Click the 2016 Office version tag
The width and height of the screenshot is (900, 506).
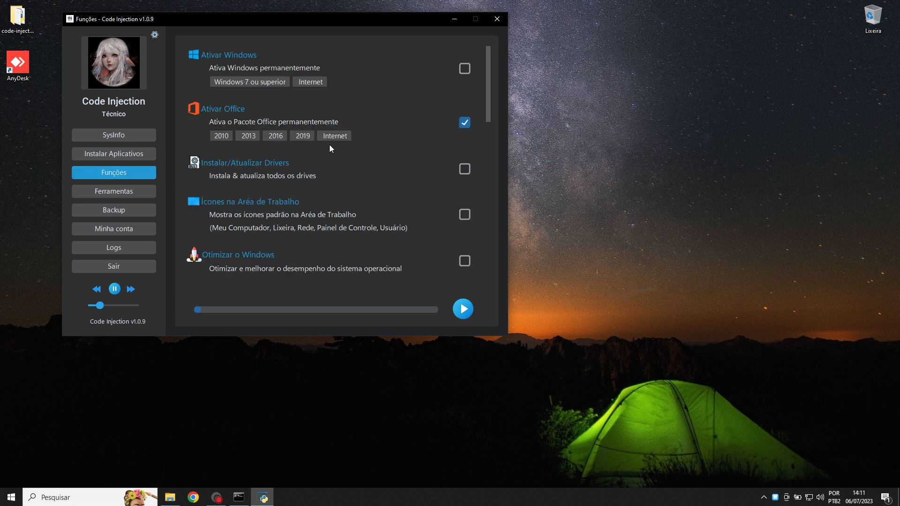[276, 136]
